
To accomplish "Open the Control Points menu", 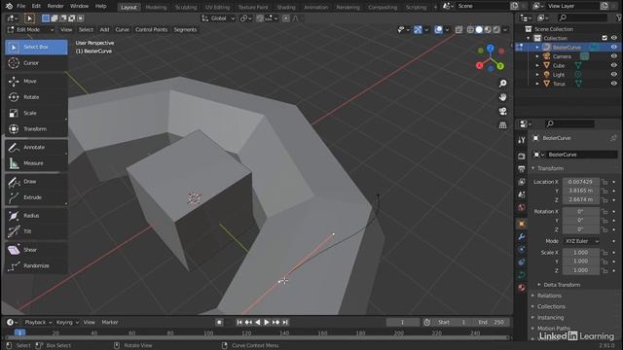I will (152, 30).
